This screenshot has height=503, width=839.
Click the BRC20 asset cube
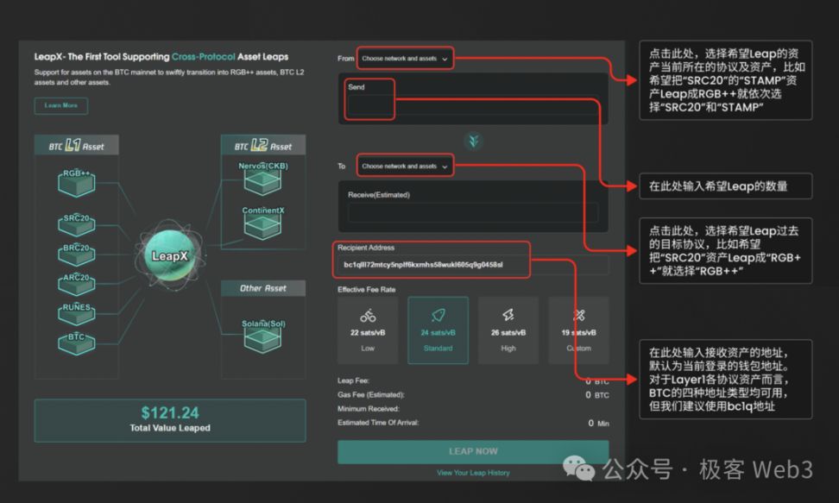point(77,255)
